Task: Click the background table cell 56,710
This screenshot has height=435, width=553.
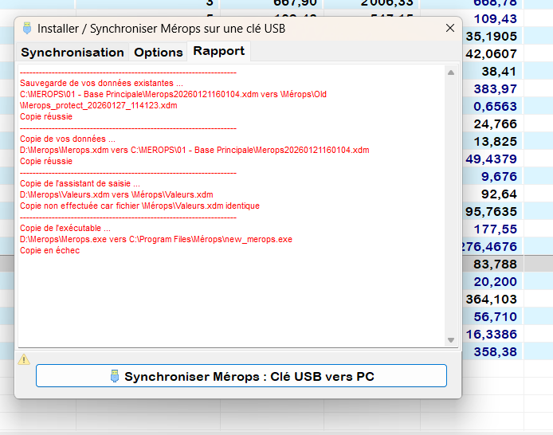Action: click(495, 317)
